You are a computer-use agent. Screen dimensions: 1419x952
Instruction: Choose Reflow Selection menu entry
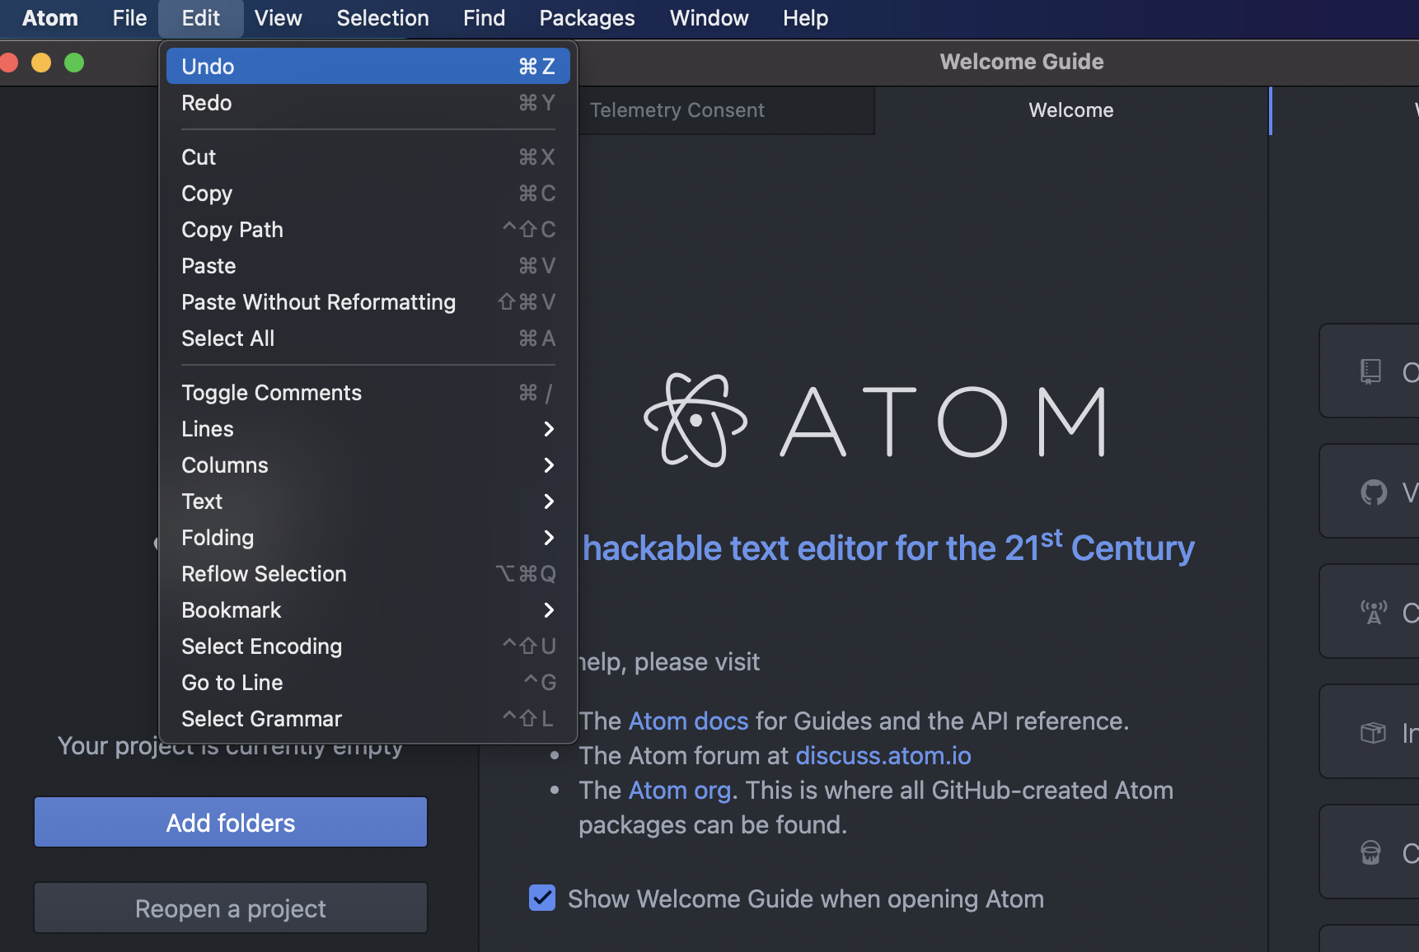click(x=368, y=574)
